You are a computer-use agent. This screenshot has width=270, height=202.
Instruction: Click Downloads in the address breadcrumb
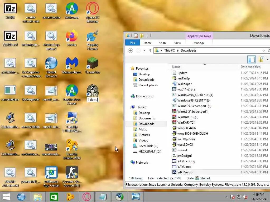pyautogui.click(x=189, y=50)
